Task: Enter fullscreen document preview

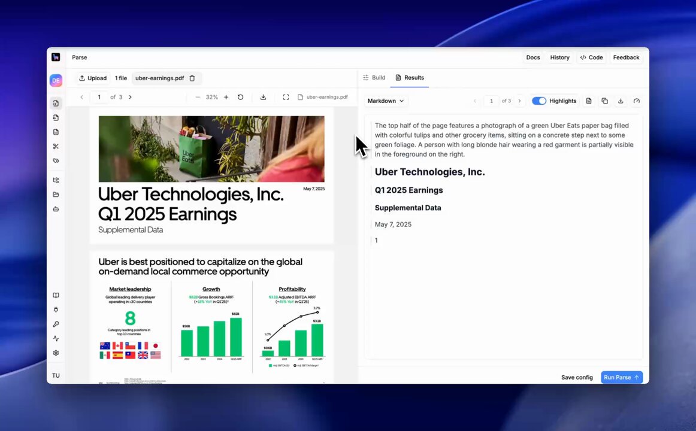Action: [x=286, y=97]
